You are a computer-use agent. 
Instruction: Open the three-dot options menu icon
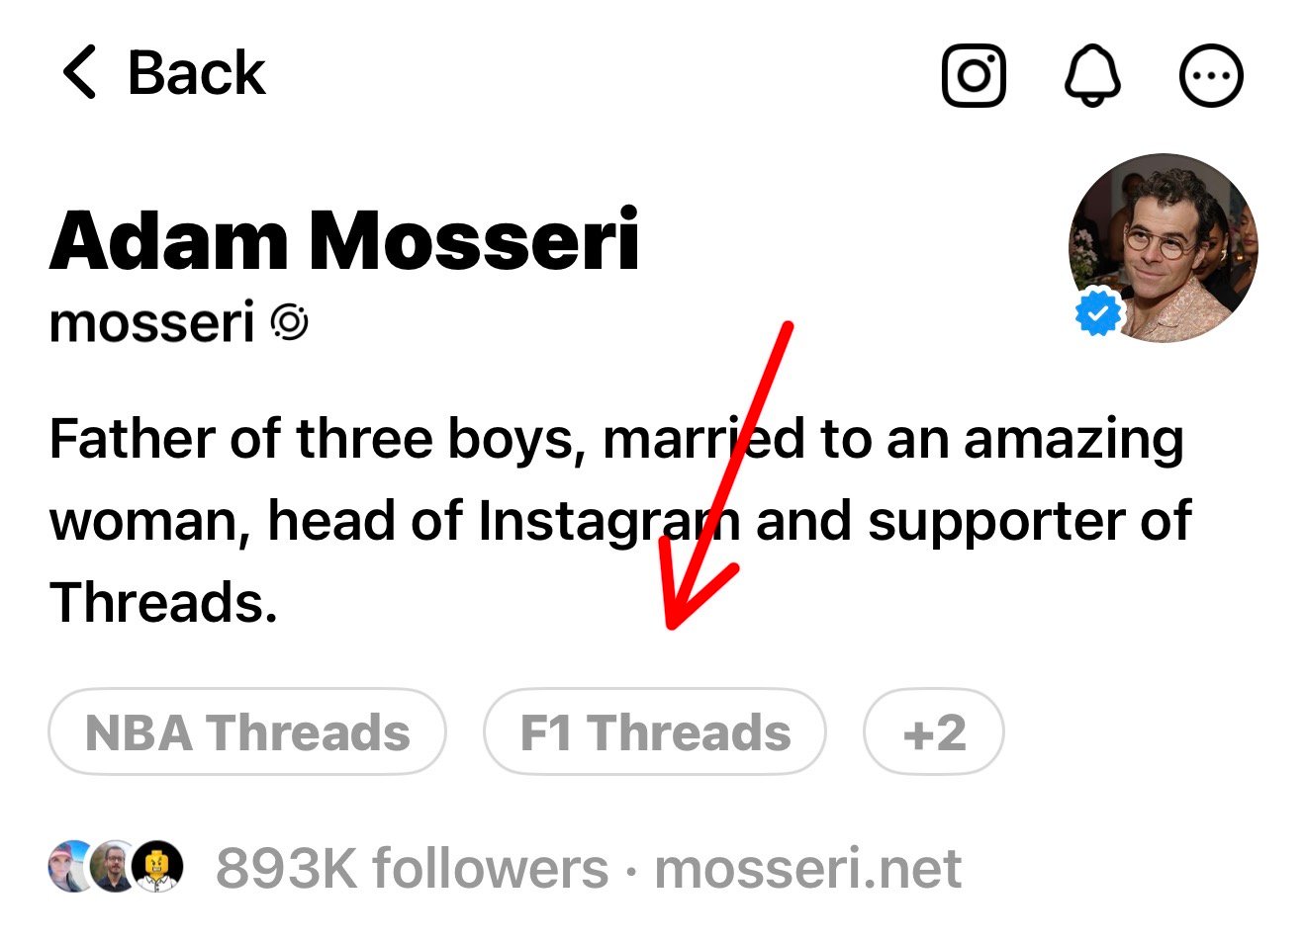point(1211,75)
